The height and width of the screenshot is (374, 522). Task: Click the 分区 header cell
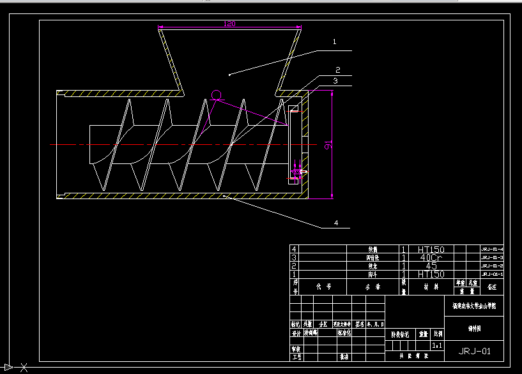[323, 324]
